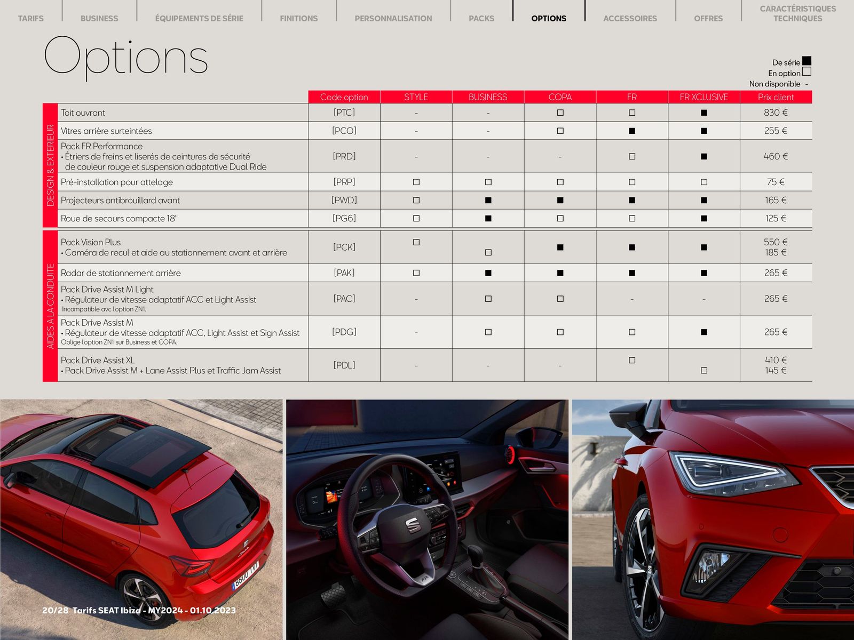Switch to the BUSINESS tab
Image resolution: width=854 pixels, height=640 pixels.
tap(99, 18)
